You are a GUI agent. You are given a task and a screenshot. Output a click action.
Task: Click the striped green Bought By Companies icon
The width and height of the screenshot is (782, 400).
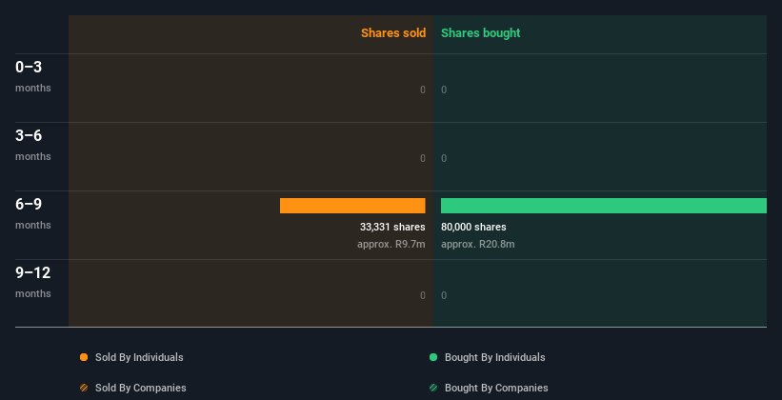433,388
